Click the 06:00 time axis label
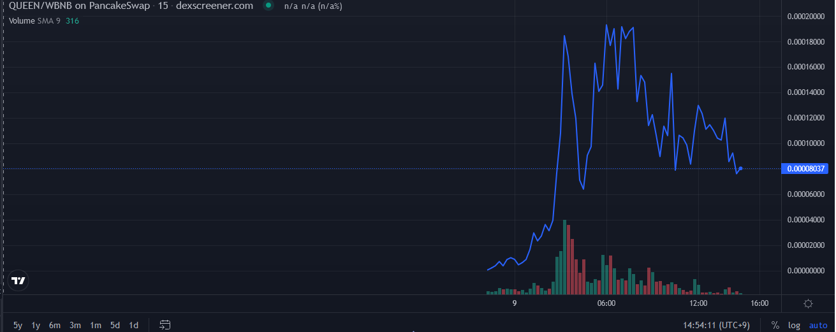 click(606, 303)
